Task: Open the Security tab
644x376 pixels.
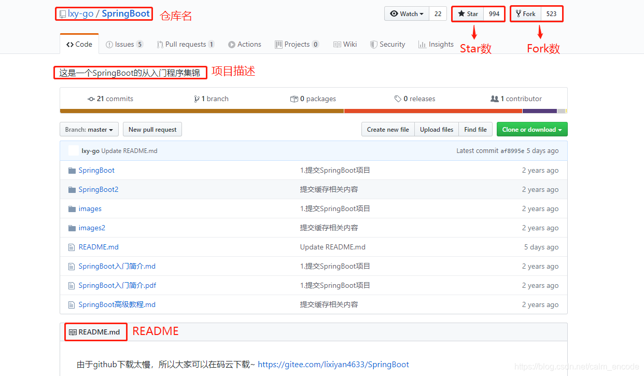Action: [x=387, y=44]
